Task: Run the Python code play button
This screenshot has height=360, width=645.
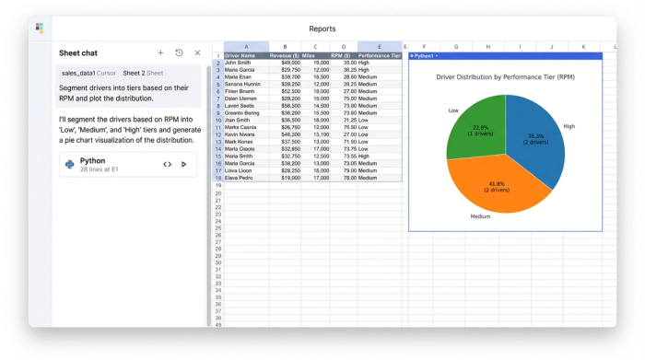Action: (x=184, y=165)
